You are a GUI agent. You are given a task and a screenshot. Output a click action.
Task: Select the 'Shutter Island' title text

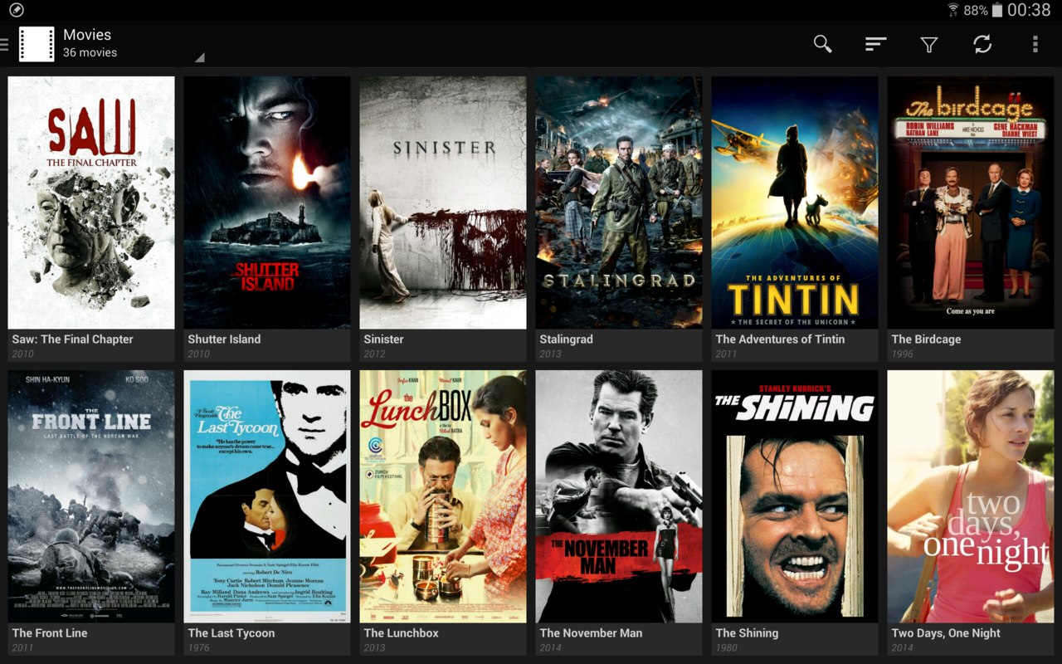[224, 339]
